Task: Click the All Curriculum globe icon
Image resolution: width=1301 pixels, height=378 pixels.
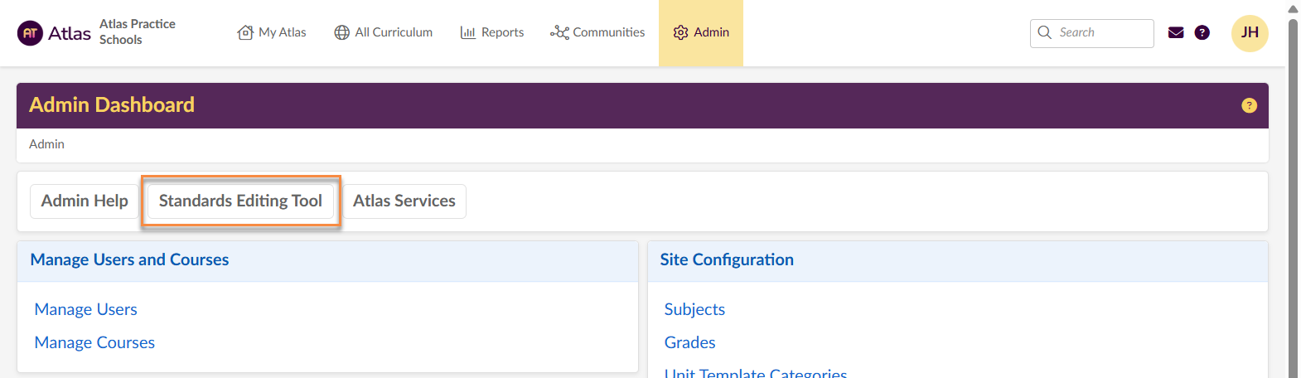Action: [x=341, y=32]
